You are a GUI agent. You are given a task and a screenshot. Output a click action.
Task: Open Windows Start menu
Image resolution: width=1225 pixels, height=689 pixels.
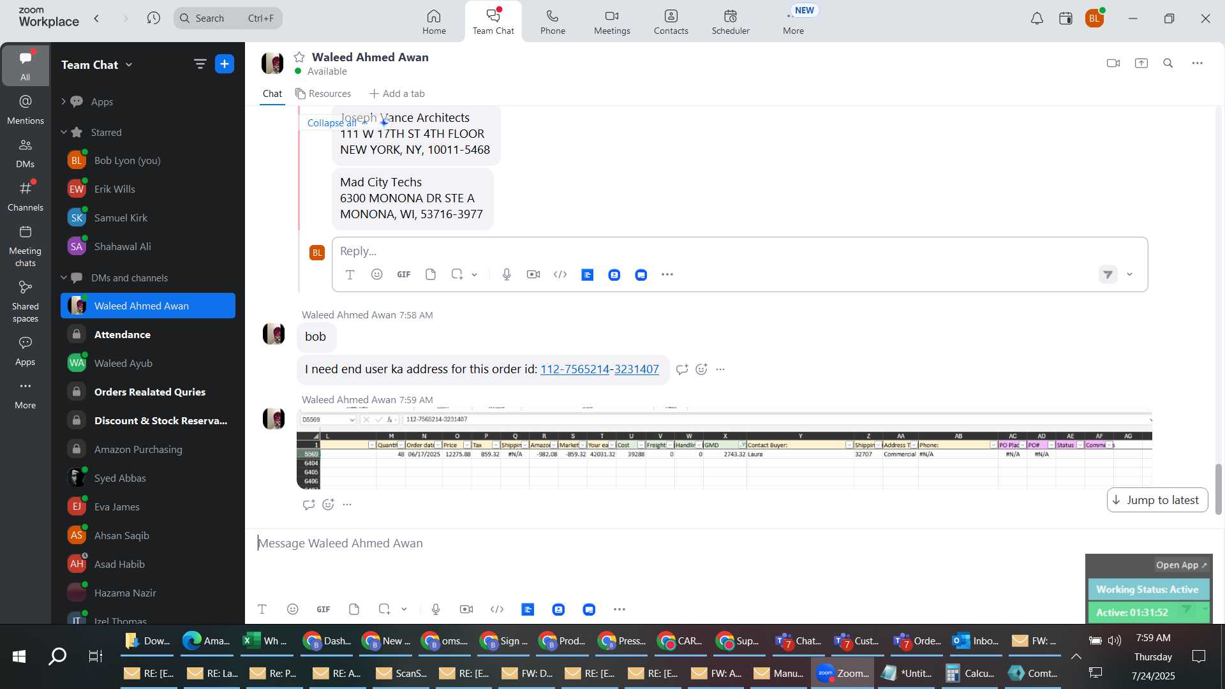(19, 656)
